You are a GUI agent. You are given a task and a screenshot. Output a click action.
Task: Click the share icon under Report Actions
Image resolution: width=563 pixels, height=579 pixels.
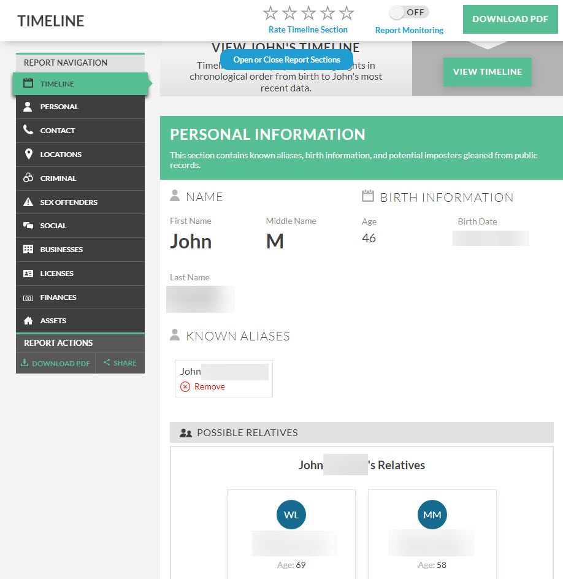click(107, 362)
